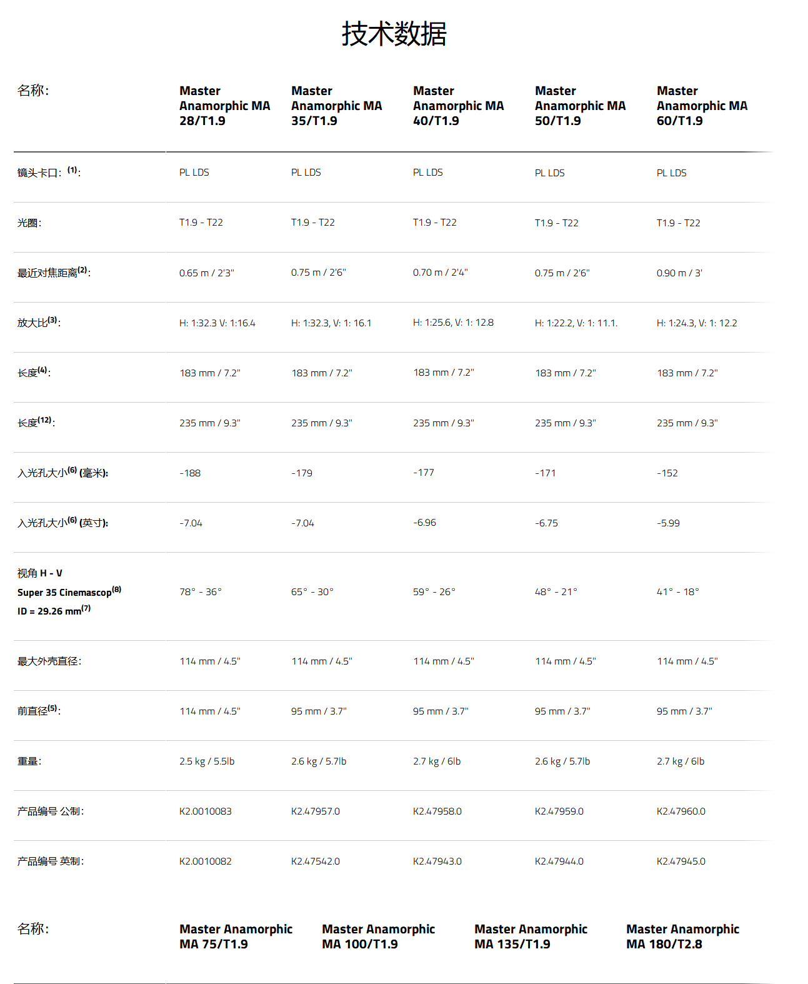Click the 0.90 m / 3' focus distance value
Viewport: 808px width, 984px height.
point(679,273)
